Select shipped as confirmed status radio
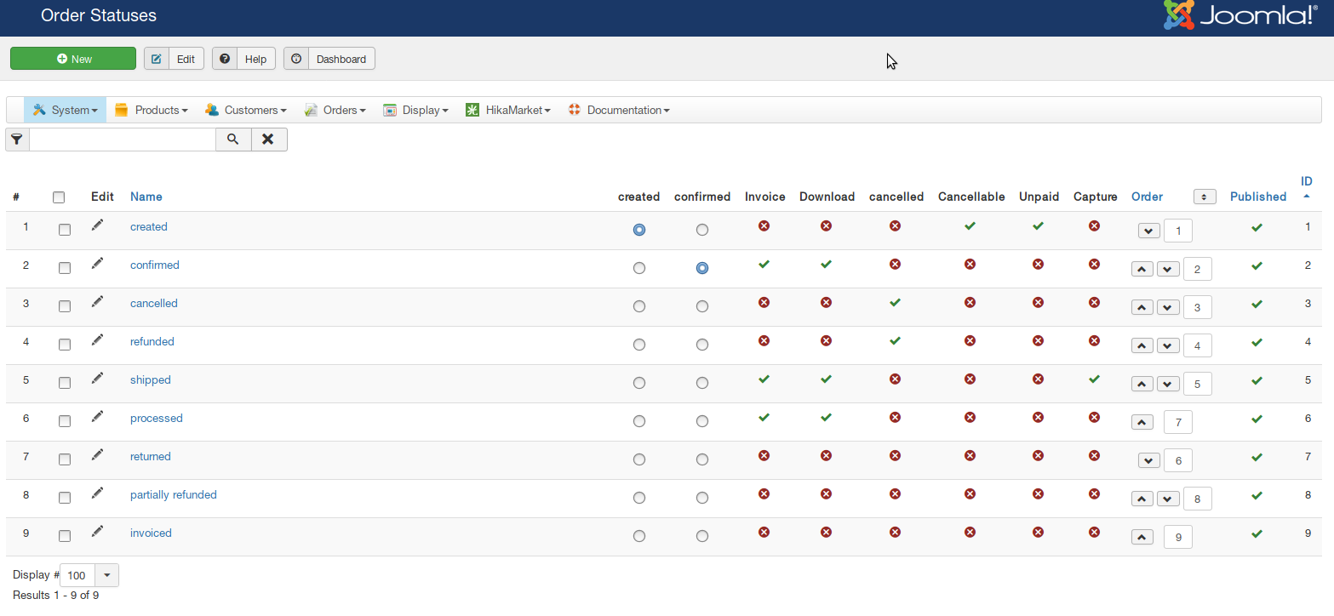 [x=701, y=383]
